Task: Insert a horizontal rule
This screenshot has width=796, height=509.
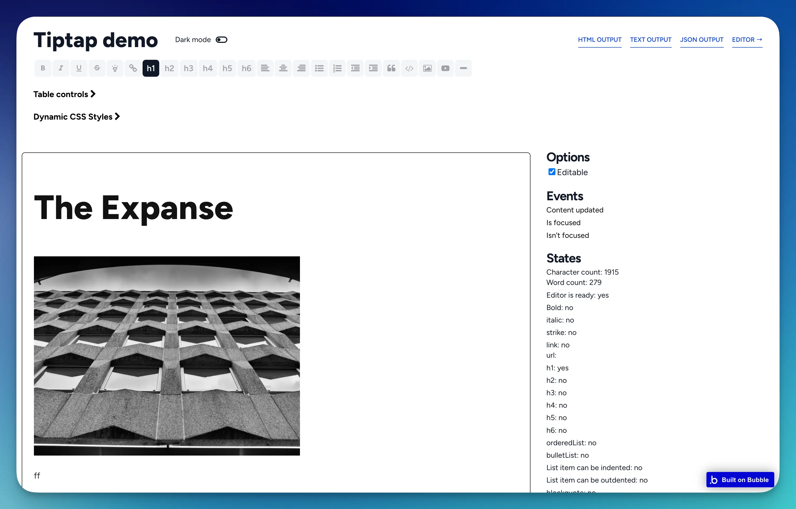Action: click(463, 68)
